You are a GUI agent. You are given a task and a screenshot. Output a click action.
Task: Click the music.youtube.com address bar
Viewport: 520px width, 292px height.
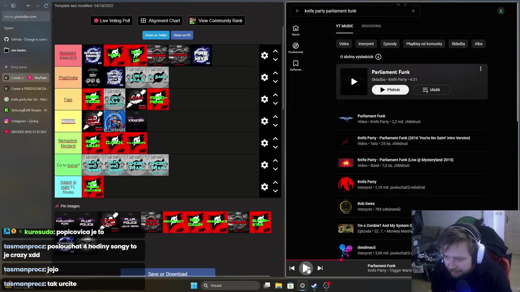(x=26, y=17)
